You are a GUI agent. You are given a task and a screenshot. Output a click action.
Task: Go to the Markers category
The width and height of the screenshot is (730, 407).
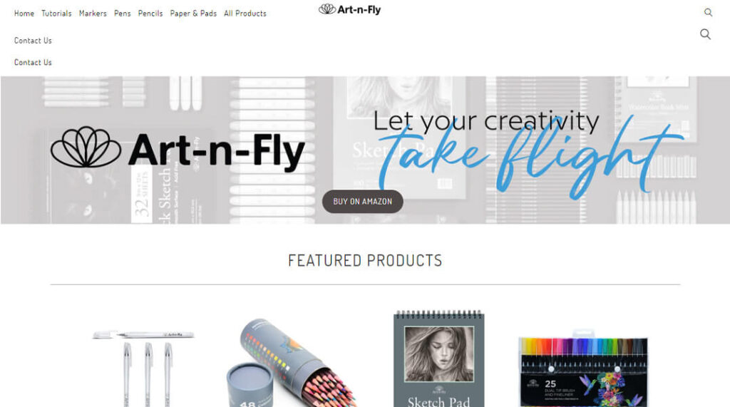(93, 14)
